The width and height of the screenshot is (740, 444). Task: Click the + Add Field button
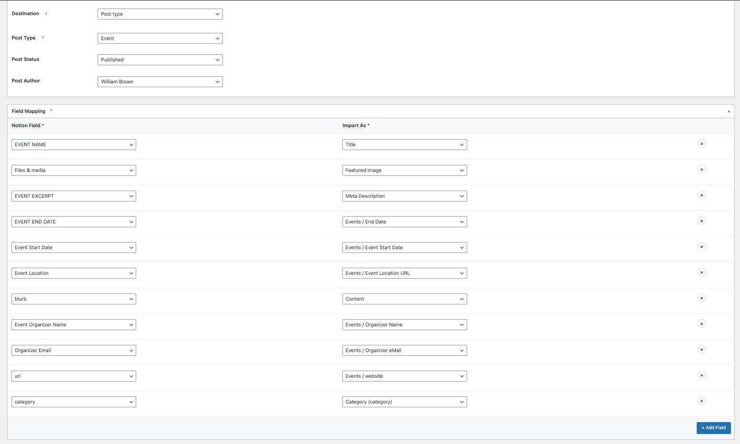tap(713, 428)
